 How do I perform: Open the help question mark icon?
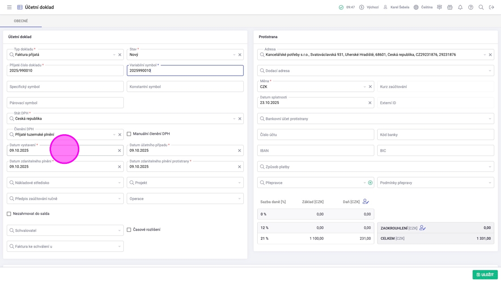pos(471,7)
